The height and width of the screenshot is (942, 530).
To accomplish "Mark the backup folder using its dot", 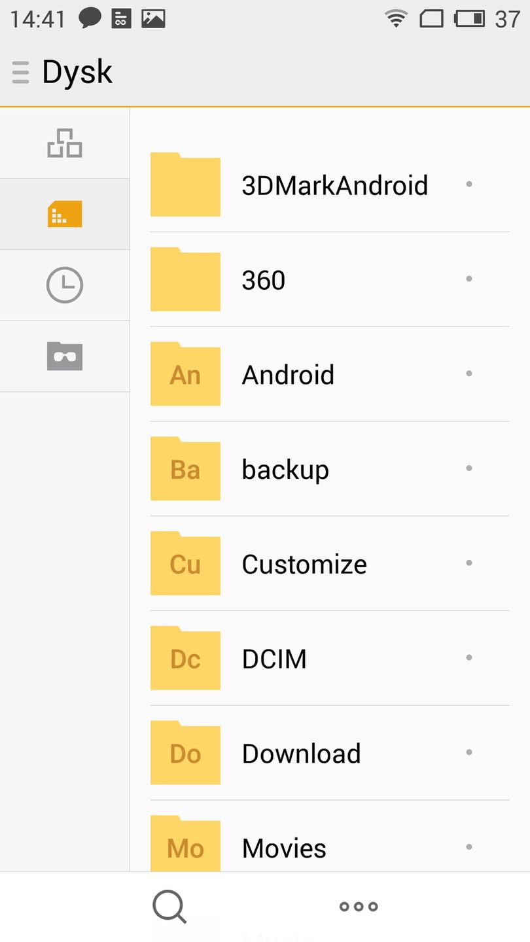I will (x=469, y=468).
